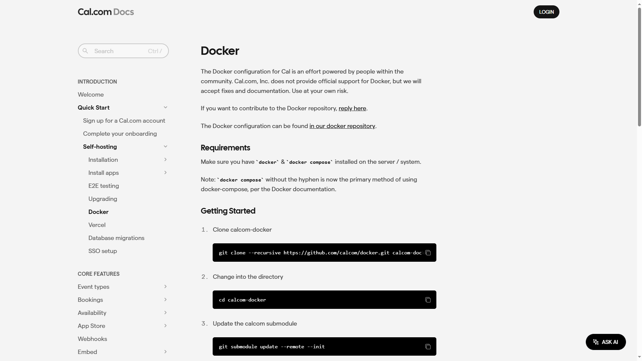This screenshot has height=361, width=642.
Task: Click the copy icon for git clone command
Action: tap(427, 252)
